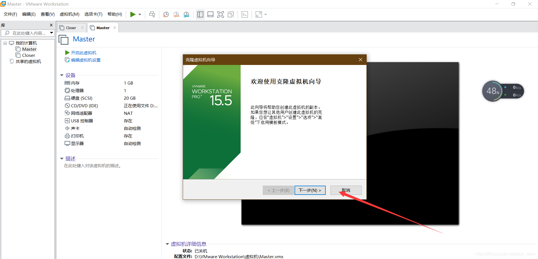Screen dimensions: 538x259
Task: Close the 克隆虚拟机向导 dialog
Action: (x=361, y=60)
